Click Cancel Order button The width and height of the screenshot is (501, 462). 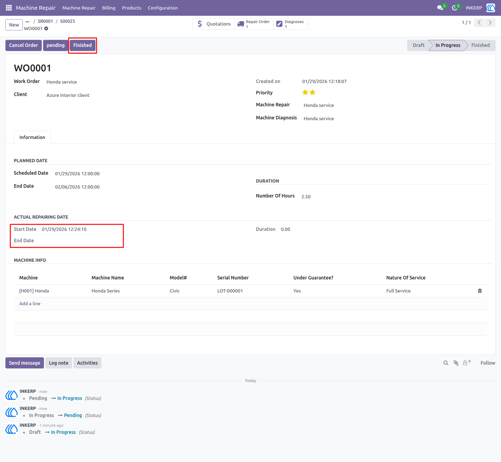coord(24,45)
